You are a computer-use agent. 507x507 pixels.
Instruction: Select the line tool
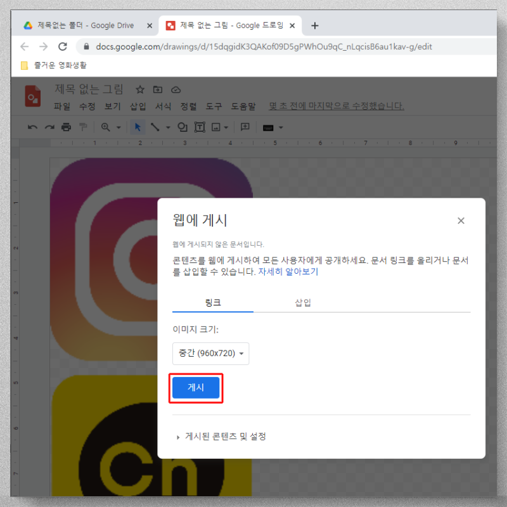pyautogui.click(x=155, y=127)
